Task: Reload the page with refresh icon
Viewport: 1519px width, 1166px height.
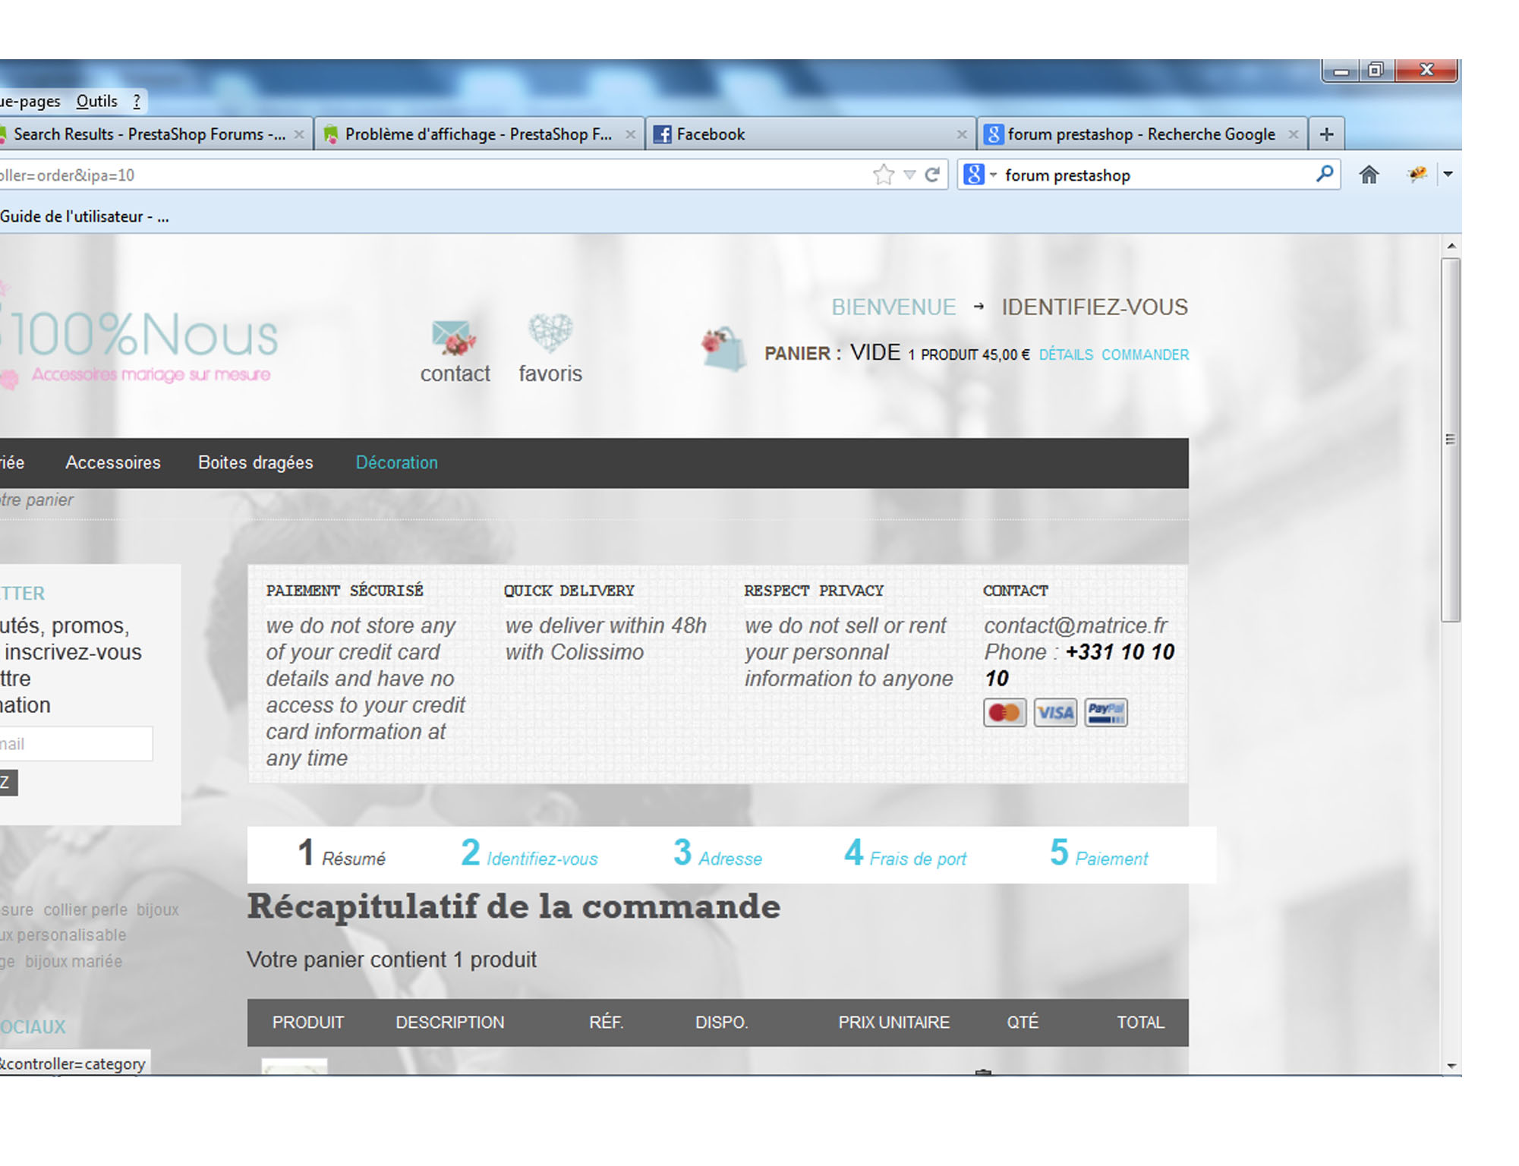Action: pos(932,175)
